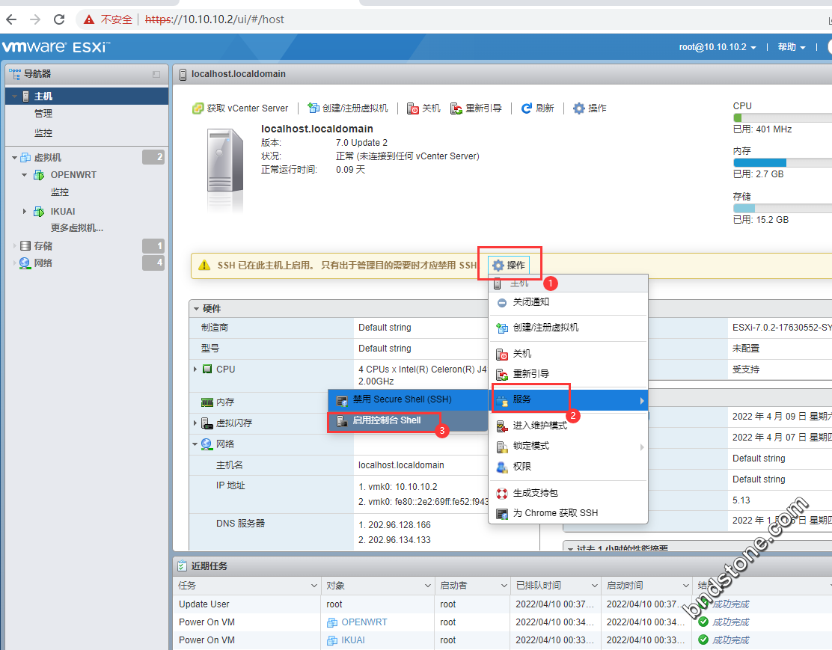Click the 为 Chrome 获取 SSH terminal icon
Screen dimensions: 832x650
pos(502,514)
